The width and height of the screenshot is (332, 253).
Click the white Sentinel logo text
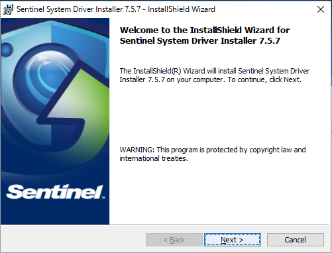click(x=54, y=191)
